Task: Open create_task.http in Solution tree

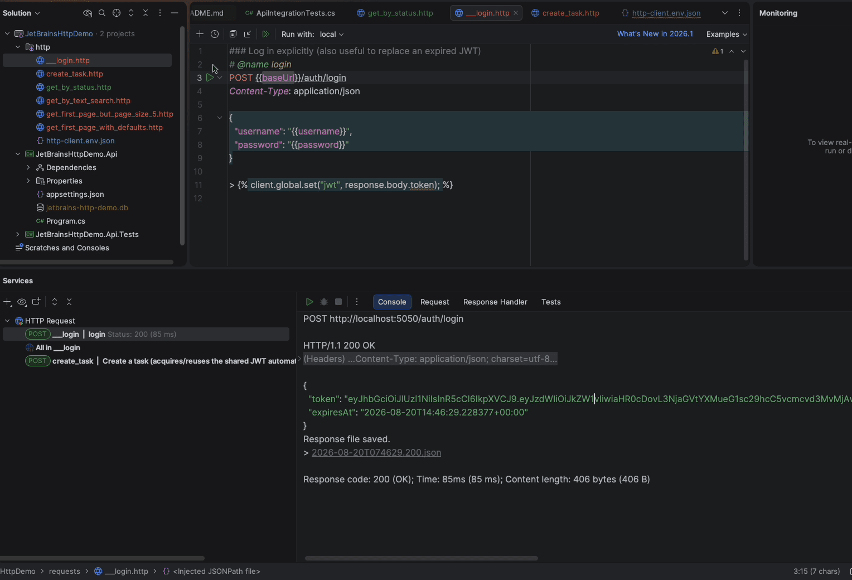Action: [75, 74]
